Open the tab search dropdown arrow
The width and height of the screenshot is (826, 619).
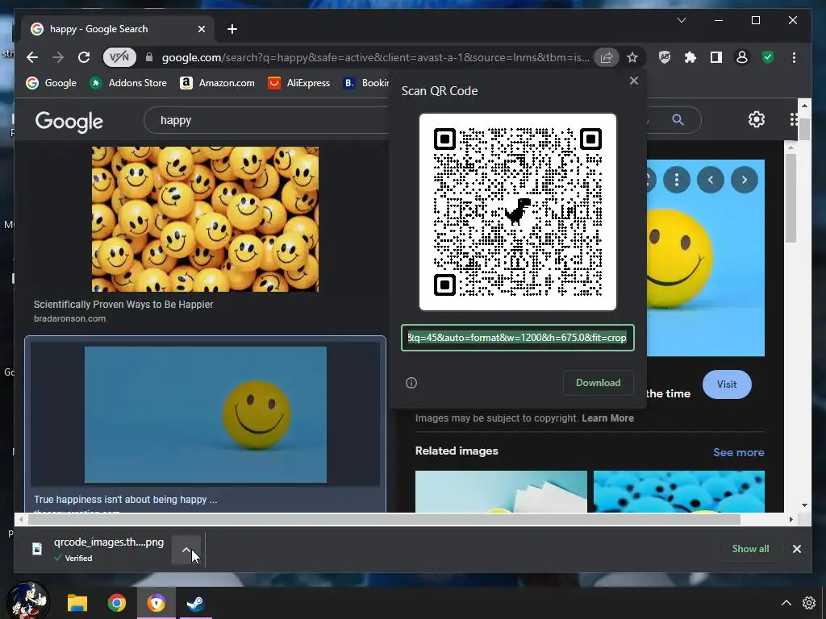pyautogui.click(x=681, y=20)
